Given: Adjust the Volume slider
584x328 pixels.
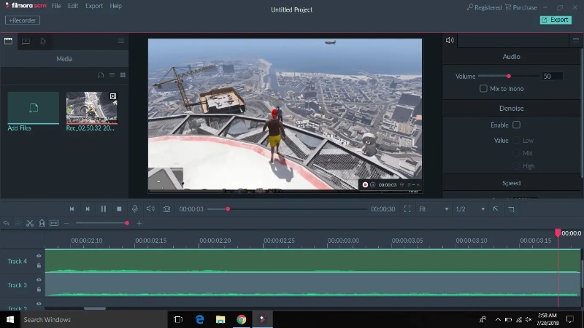Looking at the screenshot, I should [508, 77].
